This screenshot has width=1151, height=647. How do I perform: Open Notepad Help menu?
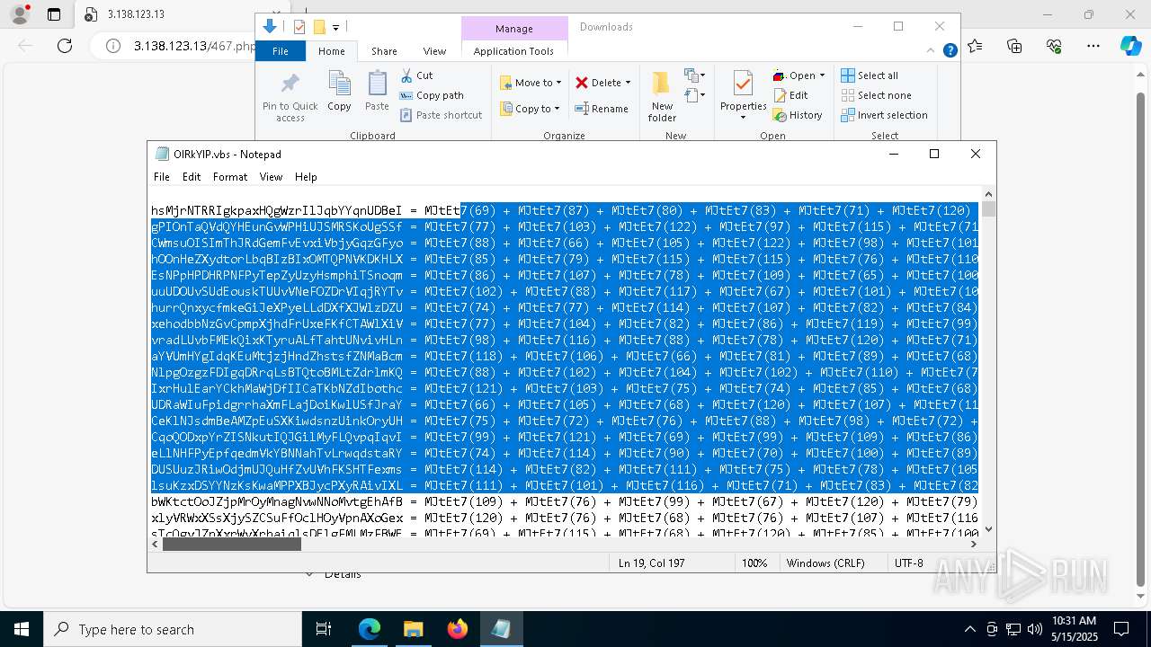[x=306, y=177]
